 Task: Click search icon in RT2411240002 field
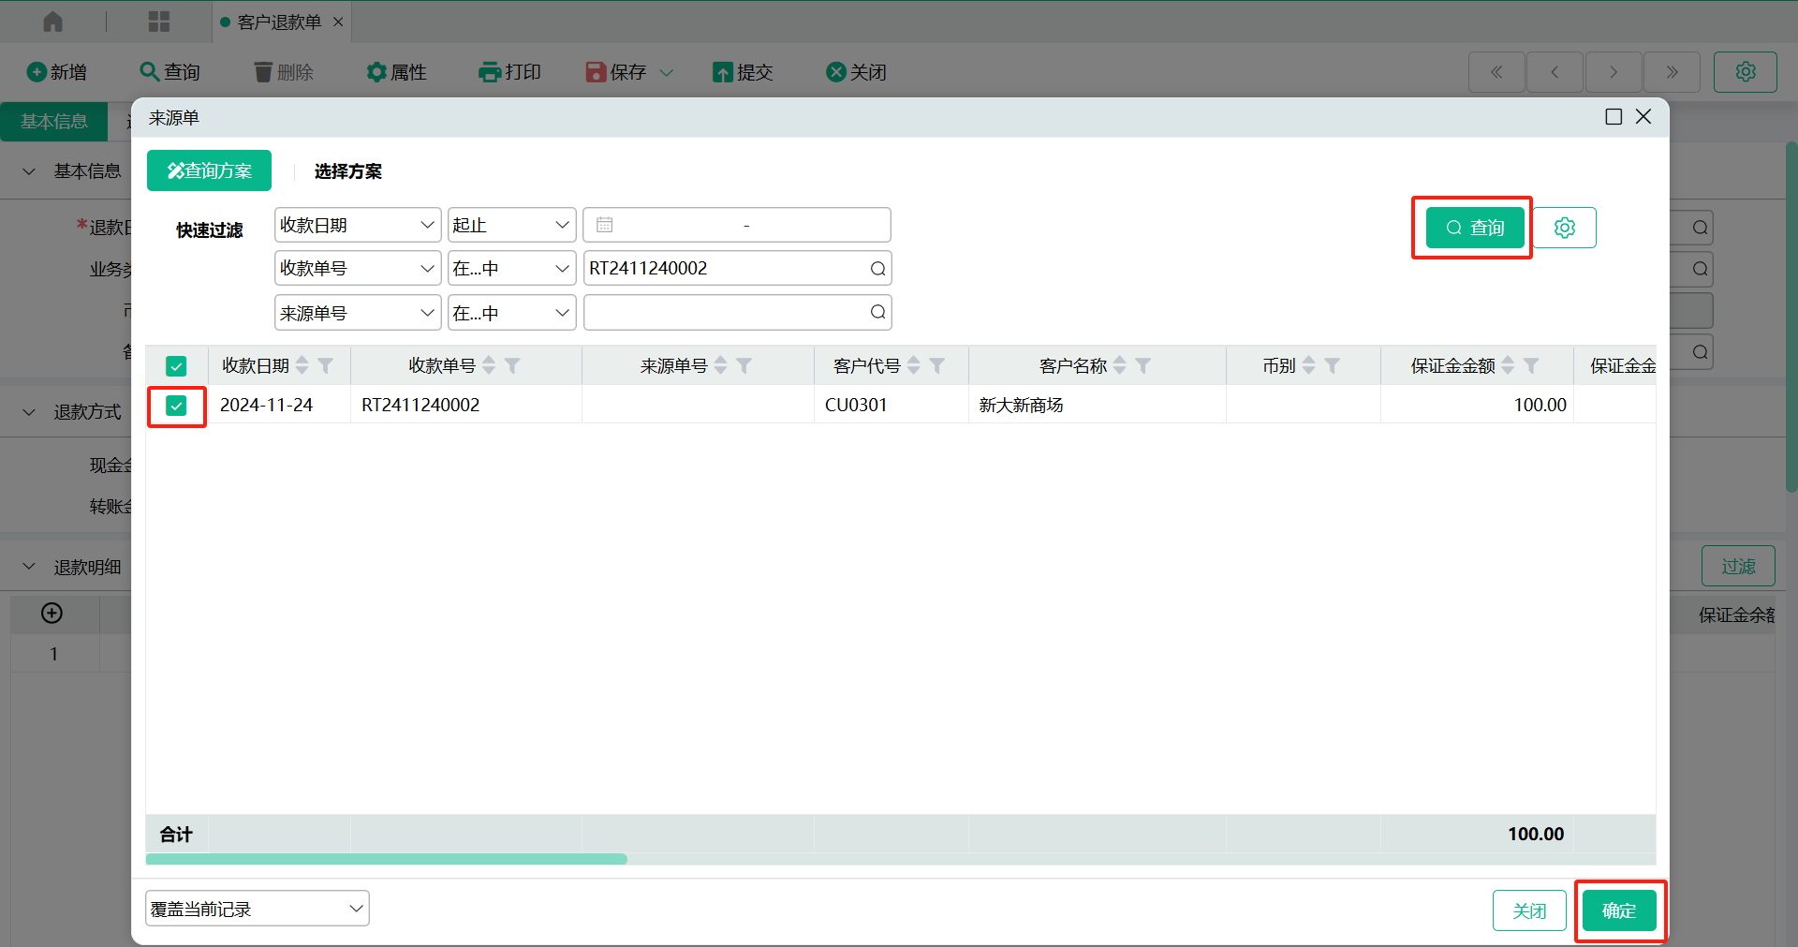point(877,269)
